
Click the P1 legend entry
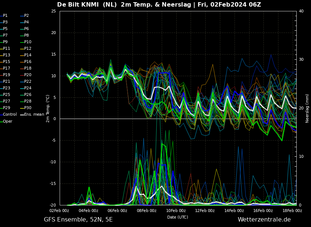pyautogui.click(x=5, y=16)
